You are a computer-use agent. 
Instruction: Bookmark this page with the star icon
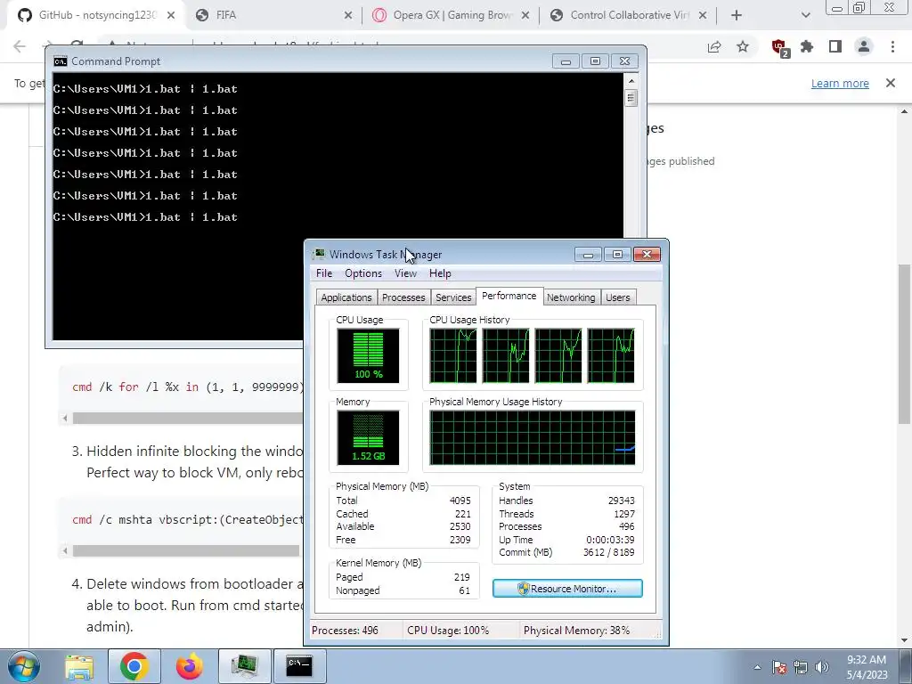pos(743,46)
